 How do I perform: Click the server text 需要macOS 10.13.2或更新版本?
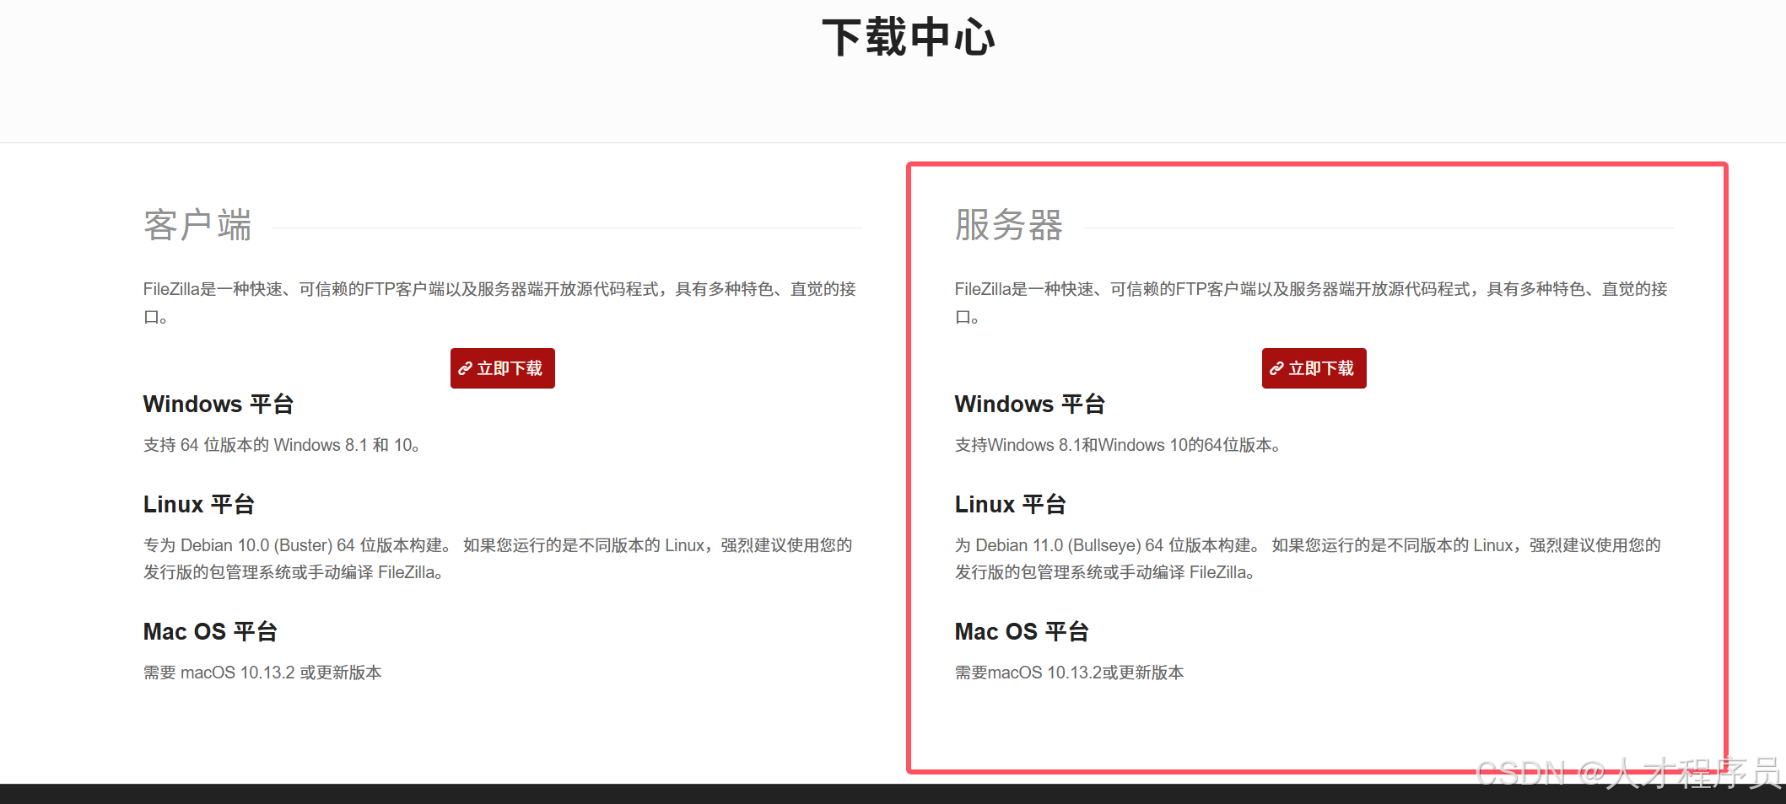[x=1069, y=673]
